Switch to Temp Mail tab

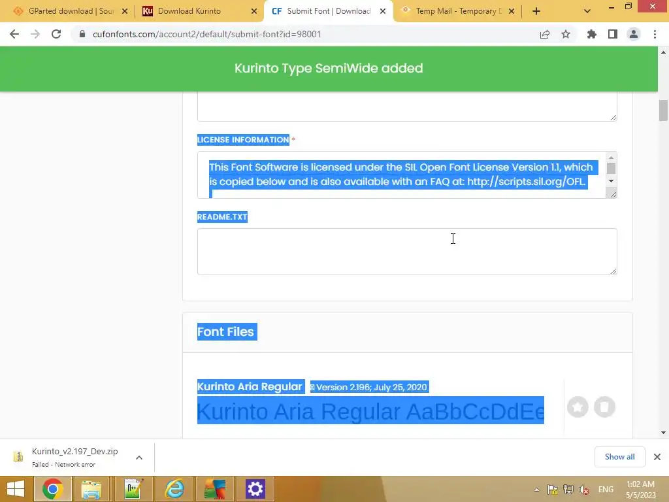(x=459, y=11)
